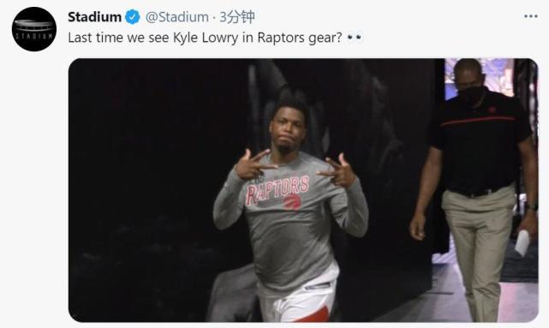Click the eyes emoji in the tweet

point(355,37)
